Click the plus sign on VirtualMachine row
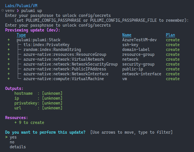194x152 pixels. click(x=9, y=79)
